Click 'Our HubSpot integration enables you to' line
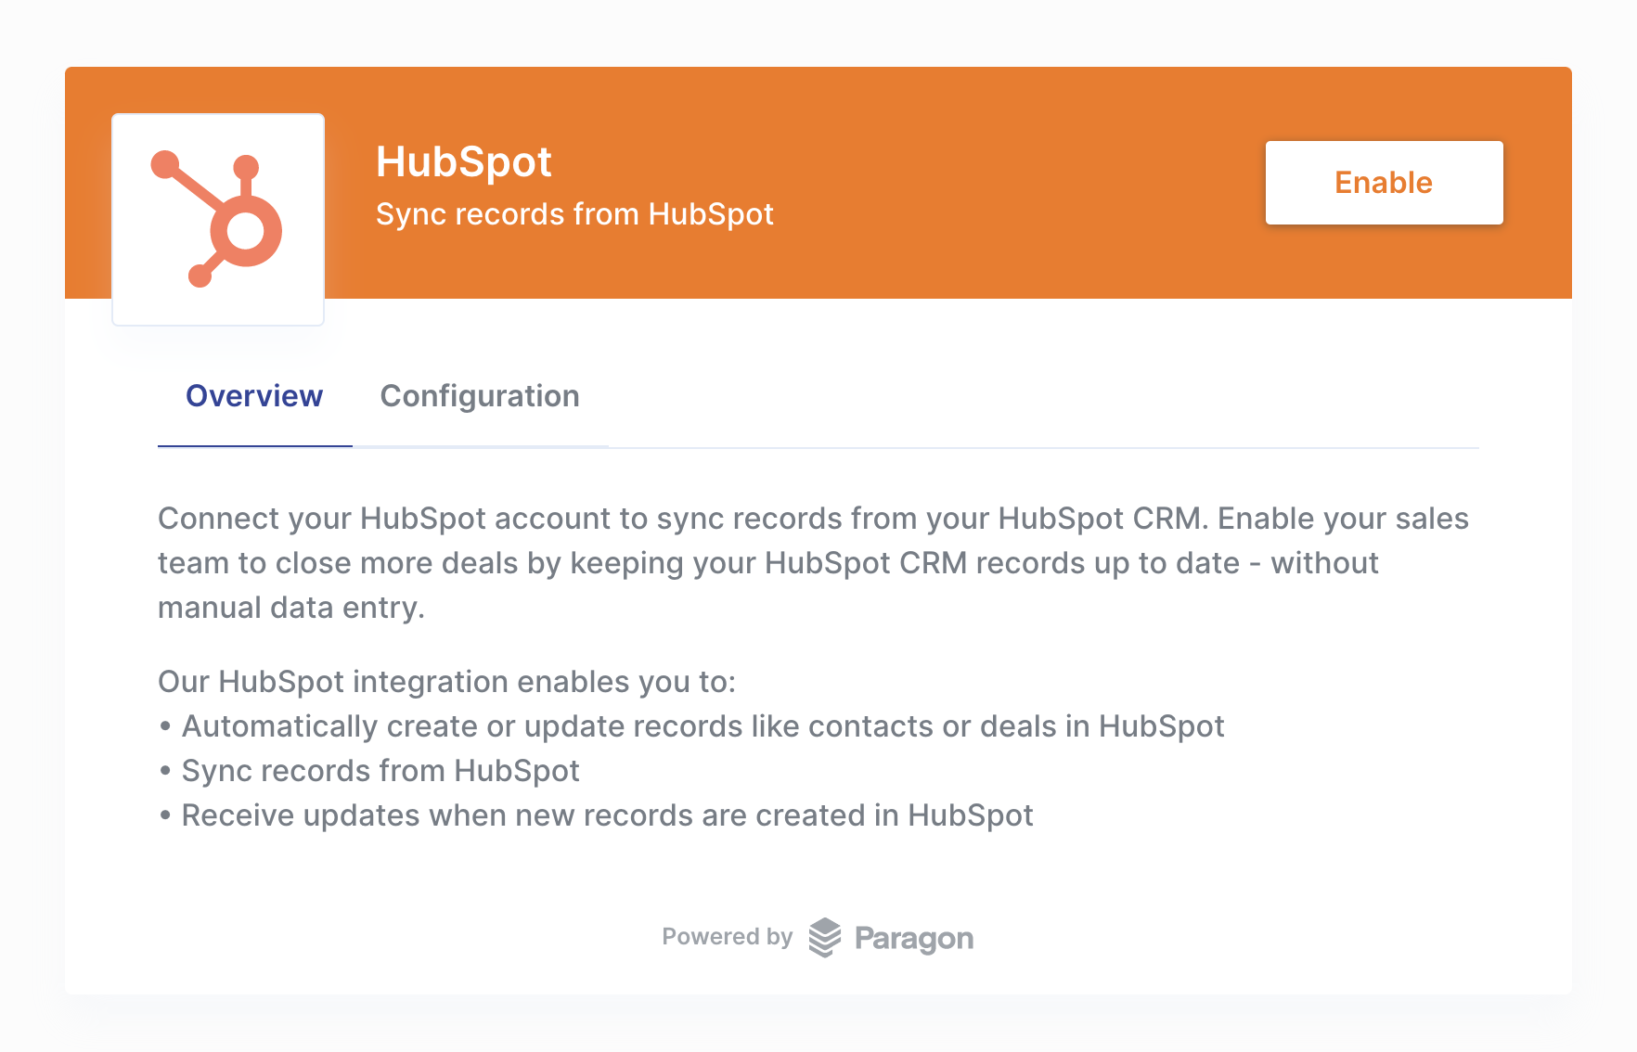Screen dimensions: 1637x1052 click(446, 682)
